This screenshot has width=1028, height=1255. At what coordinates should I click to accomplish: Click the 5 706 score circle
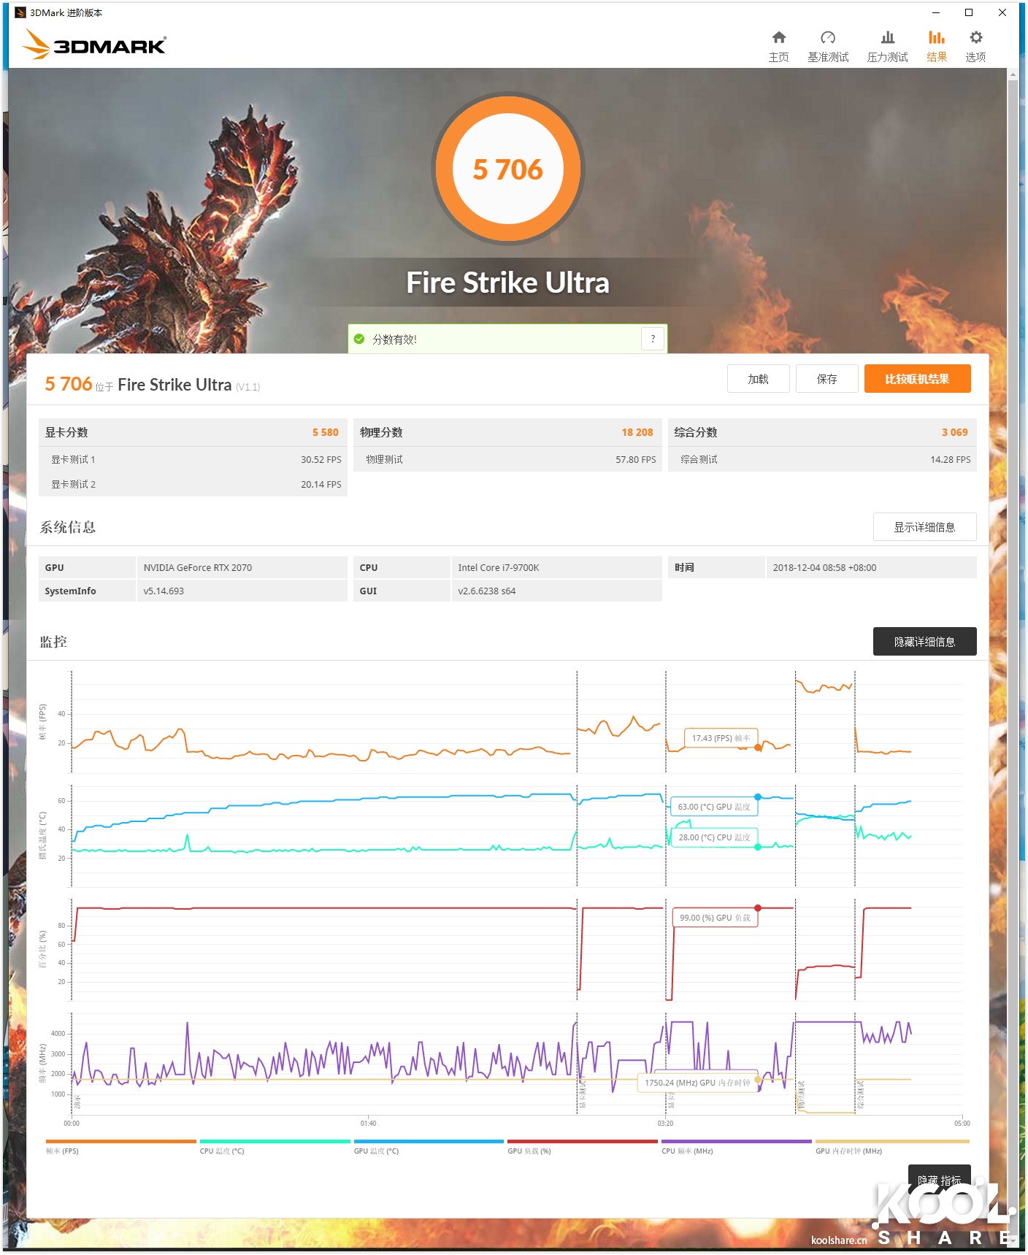[x=508, y=169]
